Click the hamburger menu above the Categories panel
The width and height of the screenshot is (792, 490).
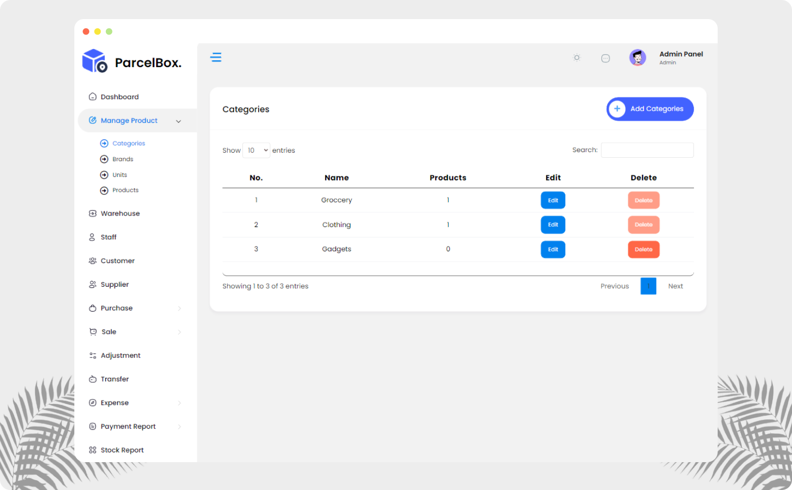pyautogui.click(x=216, y=57)
